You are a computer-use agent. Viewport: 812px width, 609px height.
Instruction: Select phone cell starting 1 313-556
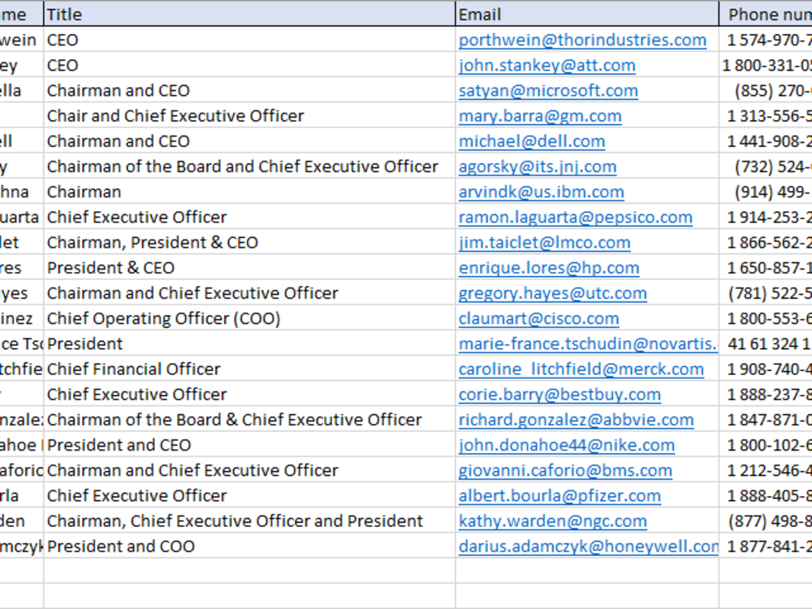[x=766, y=115]
